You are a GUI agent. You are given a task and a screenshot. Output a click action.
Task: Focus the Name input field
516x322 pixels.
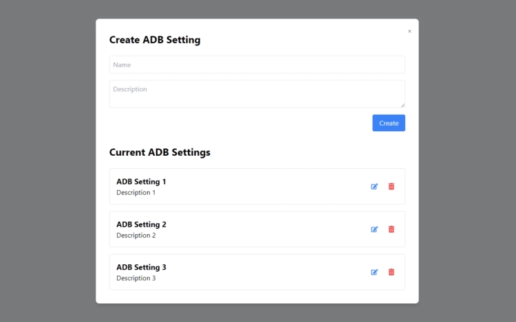257,65
